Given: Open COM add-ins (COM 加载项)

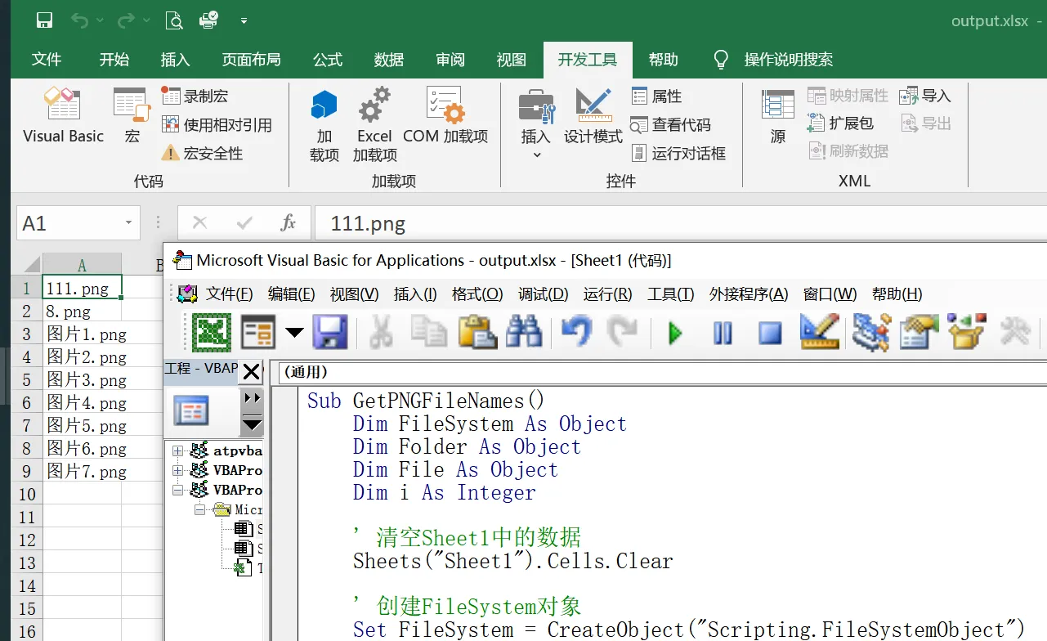Looking at the screenshot, I should coord(445,115).
